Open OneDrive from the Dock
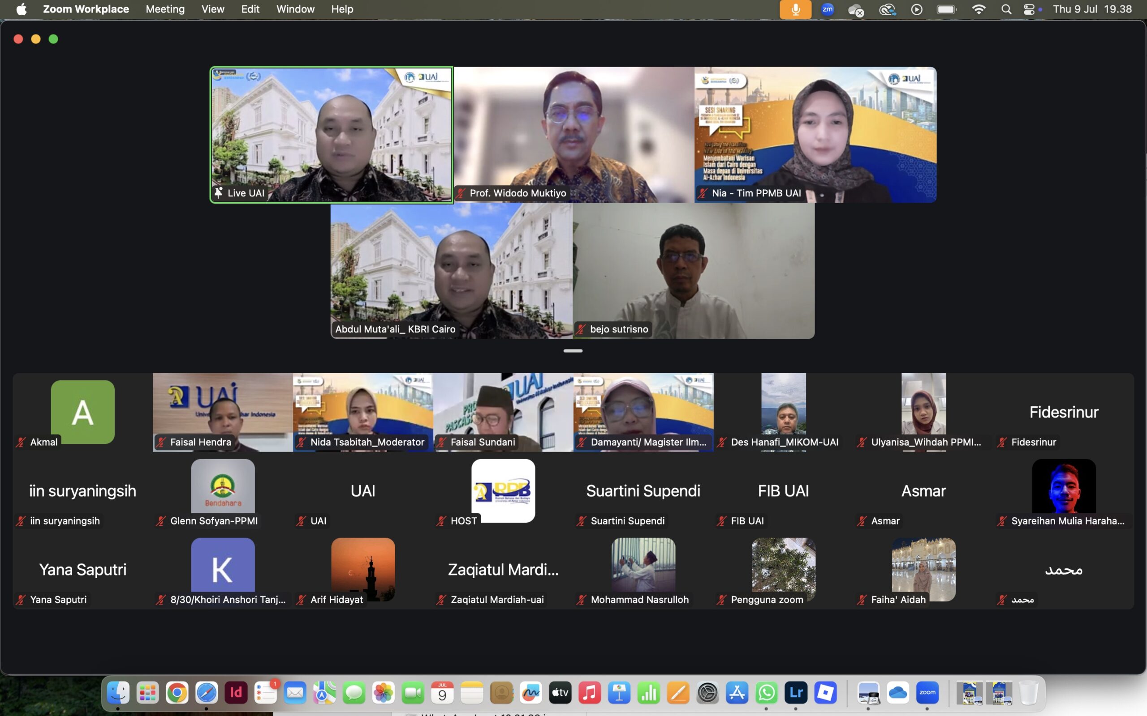This screenshot has width=1147, height=716. tap(898, 693)
